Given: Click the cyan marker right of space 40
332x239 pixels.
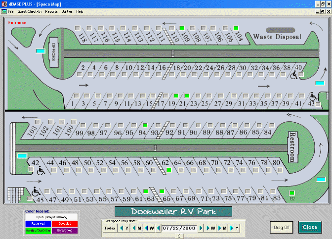Looking at the screenshot, I should [x=320, y=83].
